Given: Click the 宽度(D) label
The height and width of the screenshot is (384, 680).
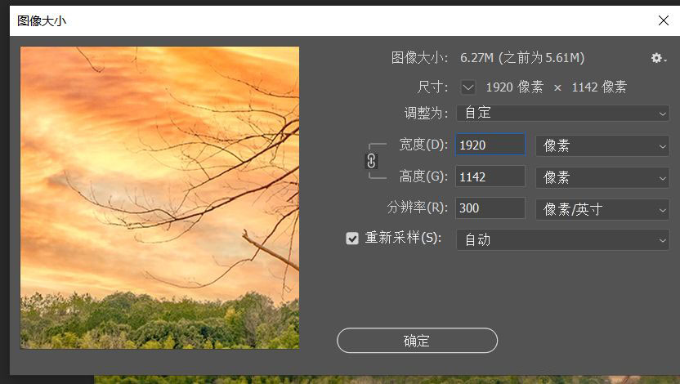Looking at the screenshot, I should tap(423, 145).
